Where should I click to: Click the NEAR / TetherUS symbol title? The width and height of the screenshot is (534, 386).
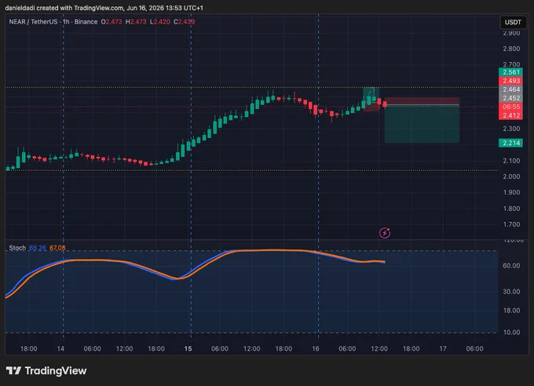[x=33, y=22]
